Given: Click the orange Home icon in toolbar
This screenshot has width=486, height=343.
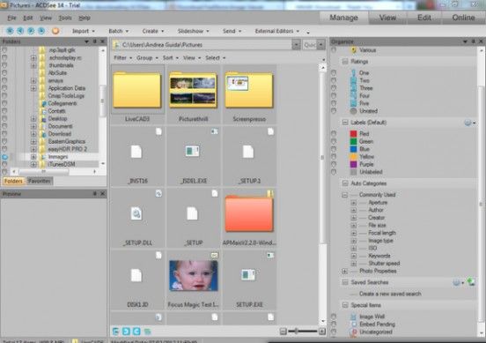Looking at the screenshot, I should click(55, 31).
